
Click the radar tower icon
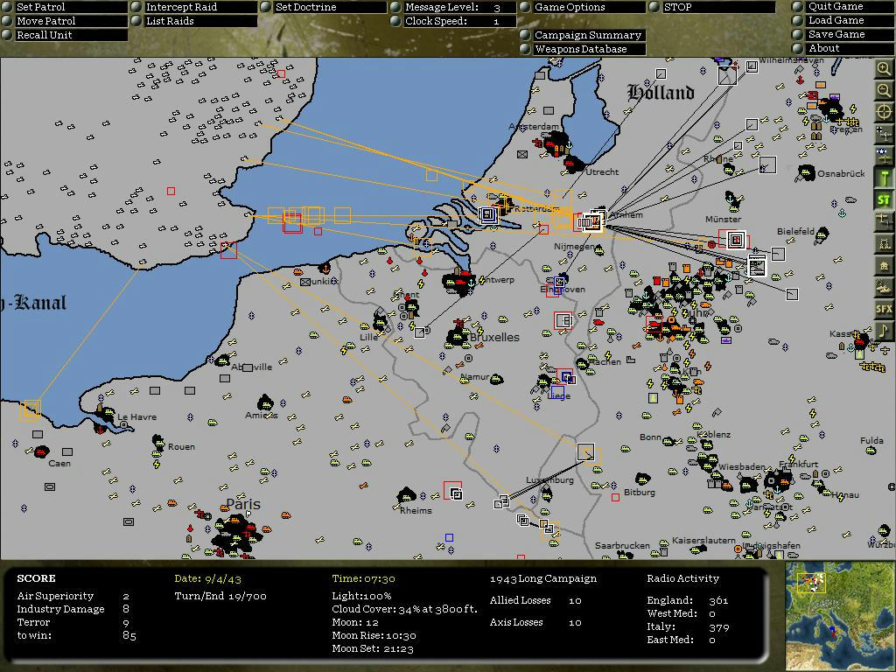tap(884, 243)
